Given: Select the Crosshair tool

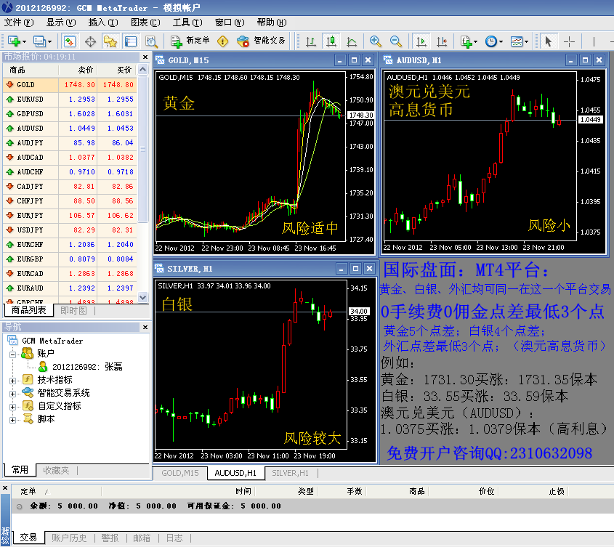Looking at the screenshot, I should 569,41.
